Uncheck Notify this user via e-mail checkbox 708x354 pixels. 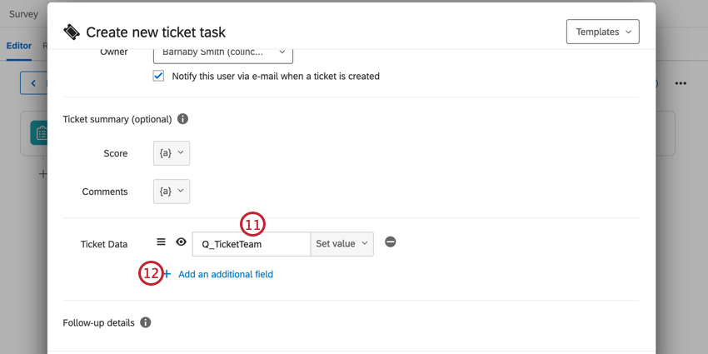pyautogui.click(x=158, y=76)
